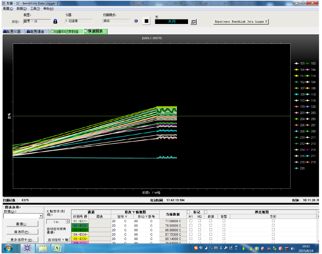Click the X-axis 1 hr scale stepper arrows
322x254 pixels.
[x=68, y=222]
